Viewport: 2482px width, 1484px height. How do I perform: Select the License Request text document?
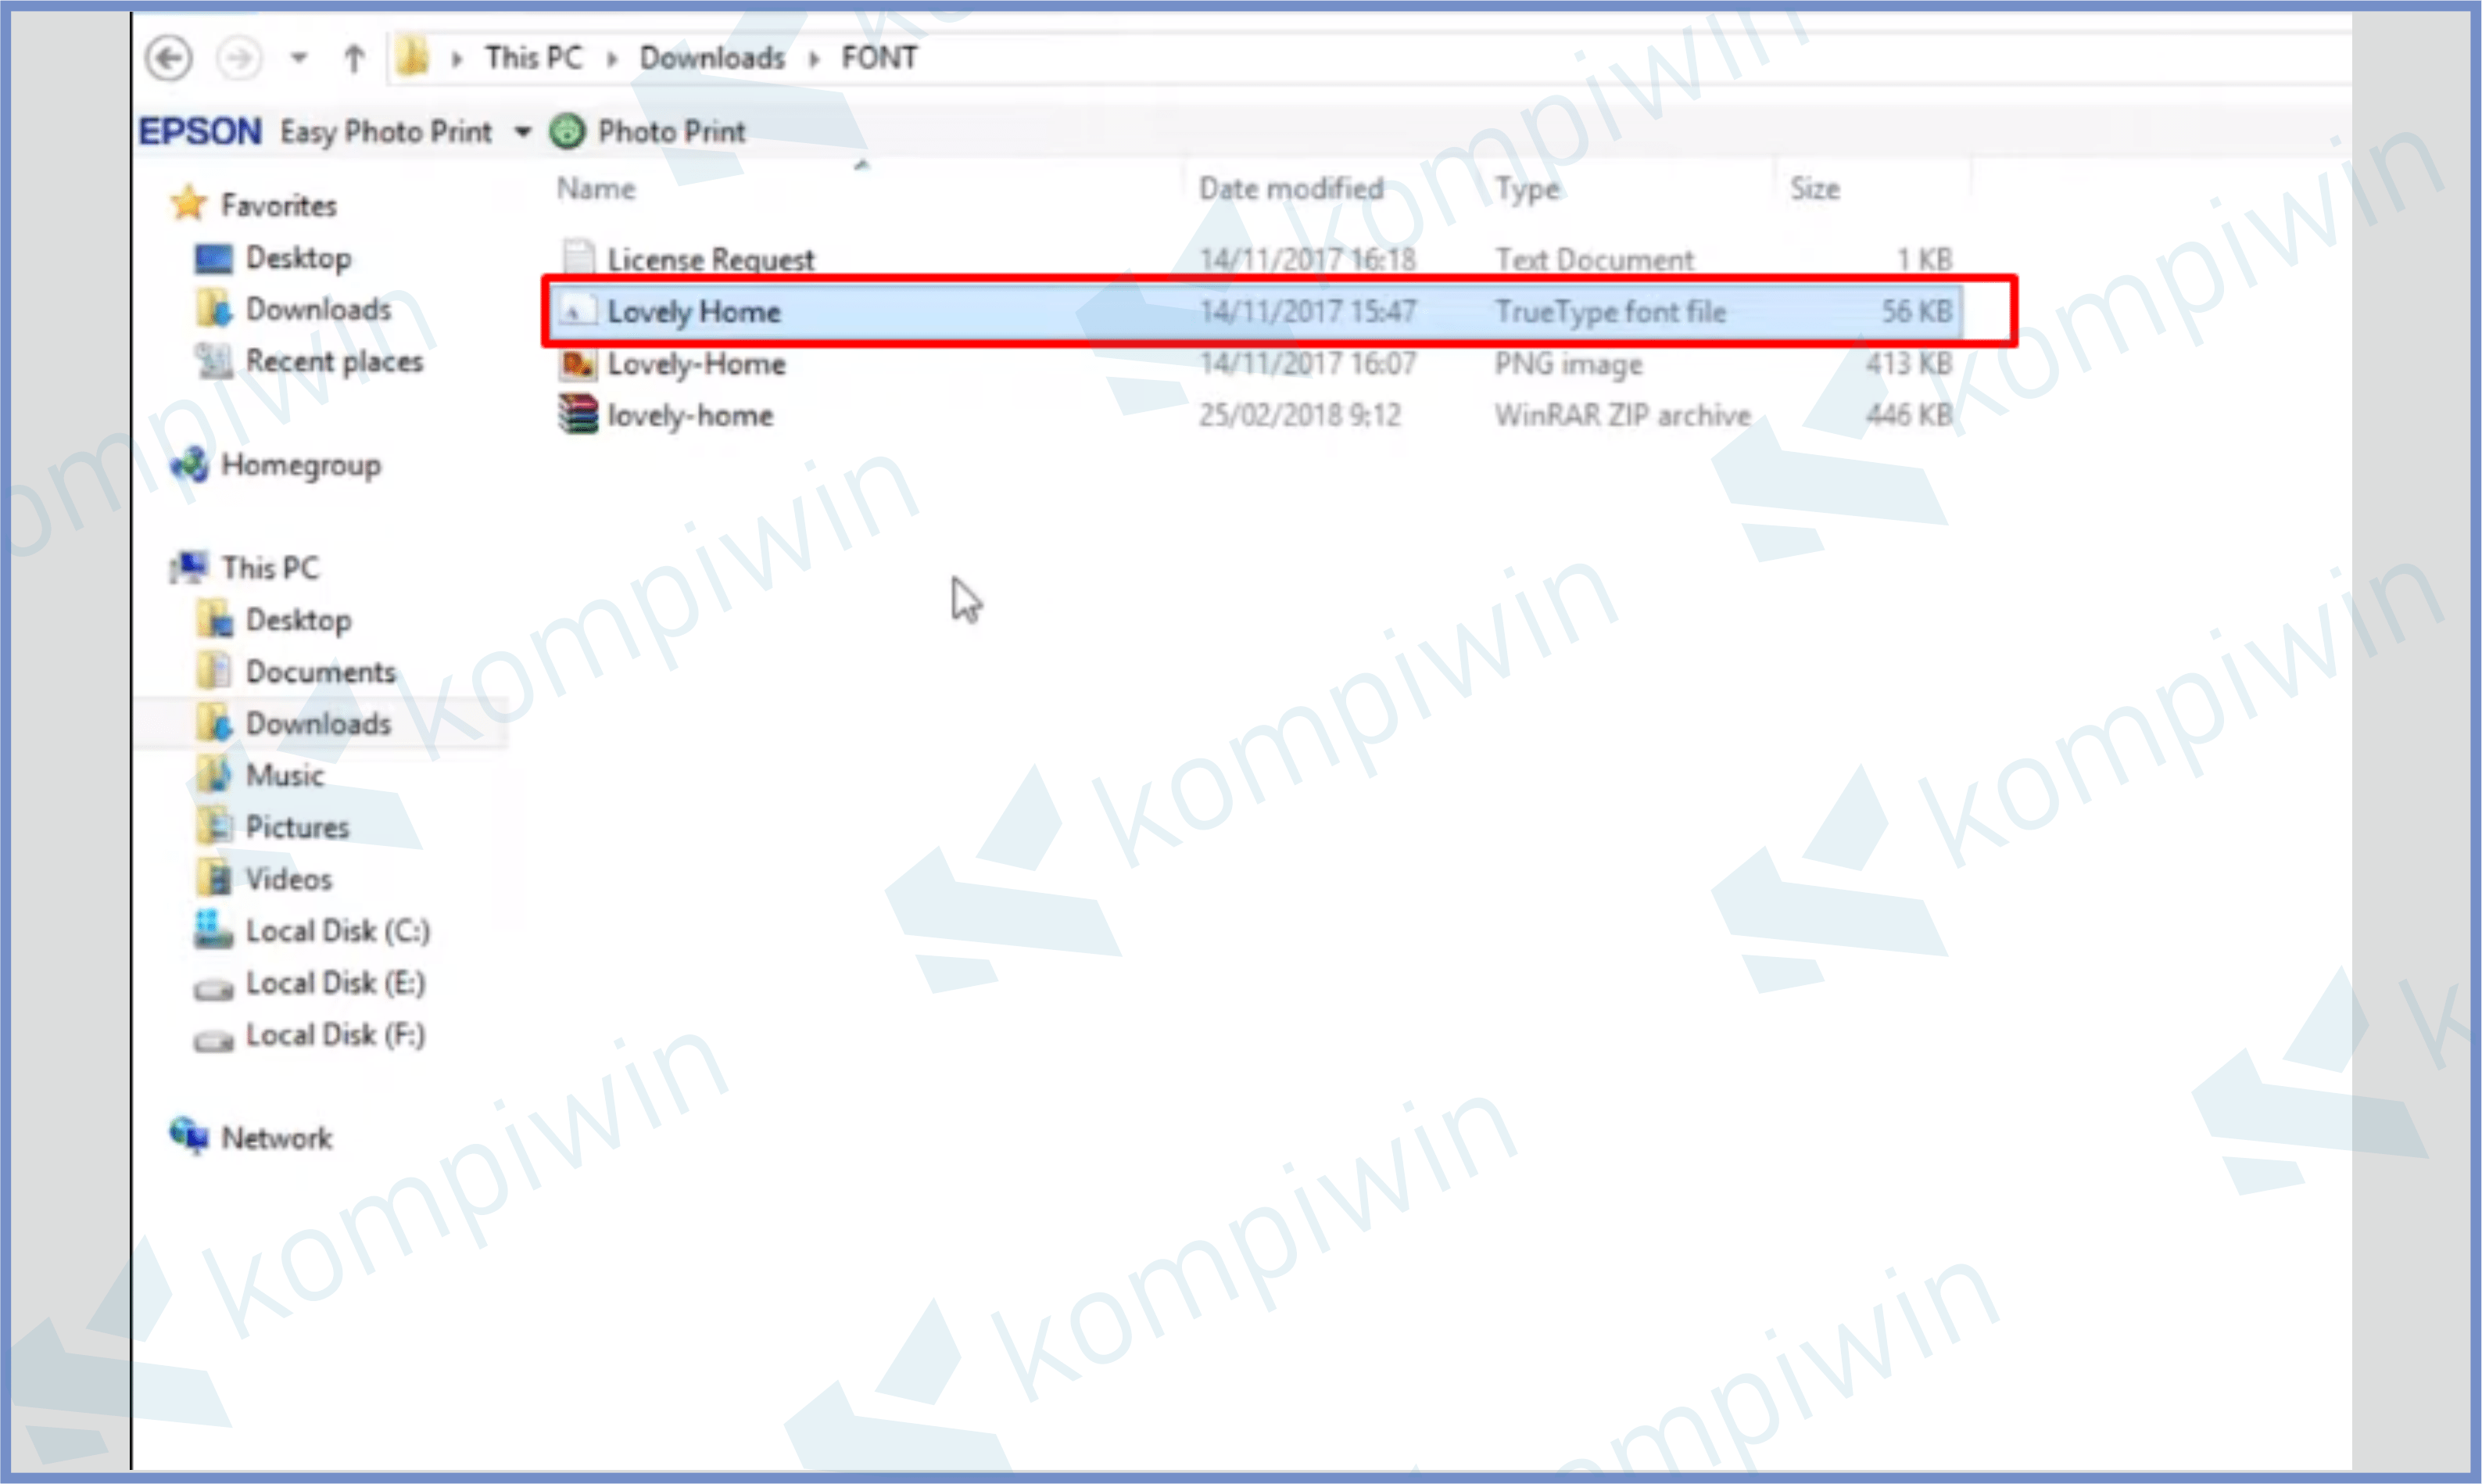(x=707, y=260)
